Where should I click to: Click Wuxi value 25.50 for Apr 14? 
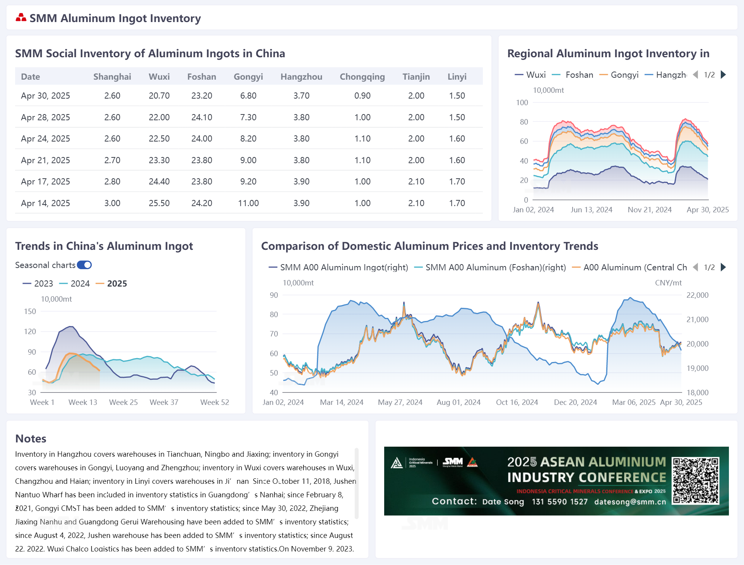click(159, 203)
